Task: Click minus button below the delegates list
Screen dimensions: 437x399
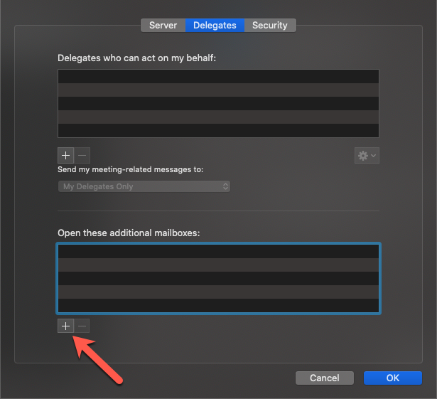Action: tap(82, 155)
